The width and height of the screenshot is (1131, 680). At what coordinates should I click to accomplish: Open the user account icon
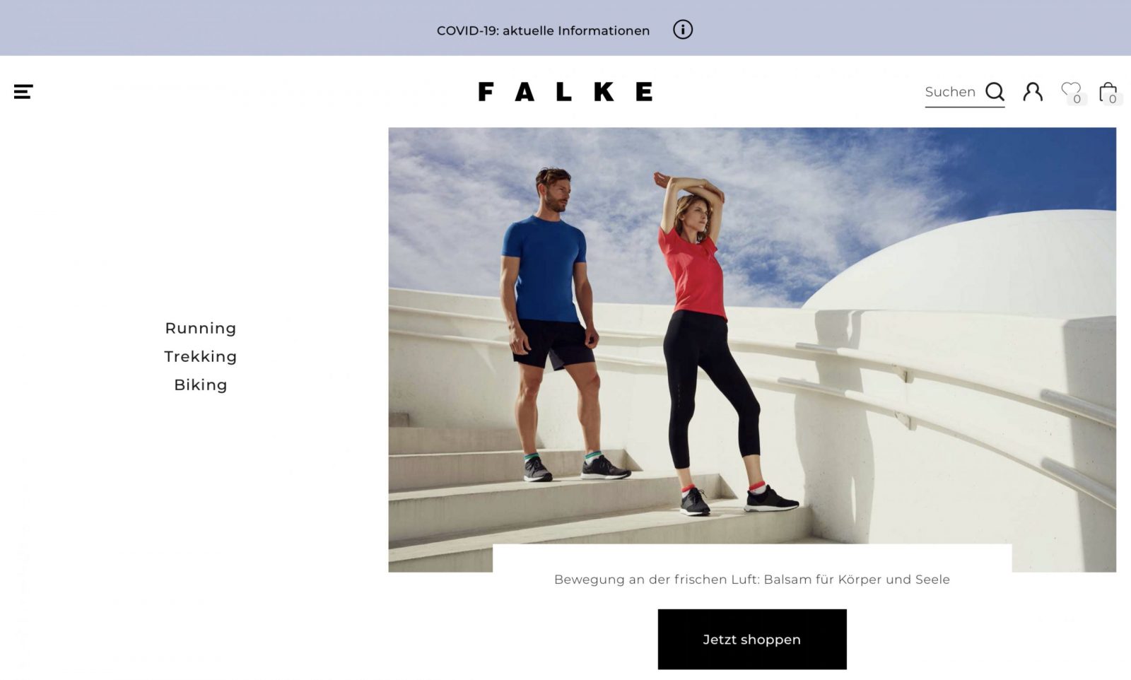coord(1033,92)
